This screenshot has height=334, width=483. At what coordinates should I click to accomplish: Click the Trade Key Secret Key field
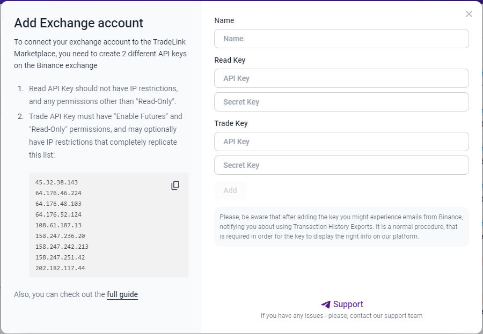341,165
